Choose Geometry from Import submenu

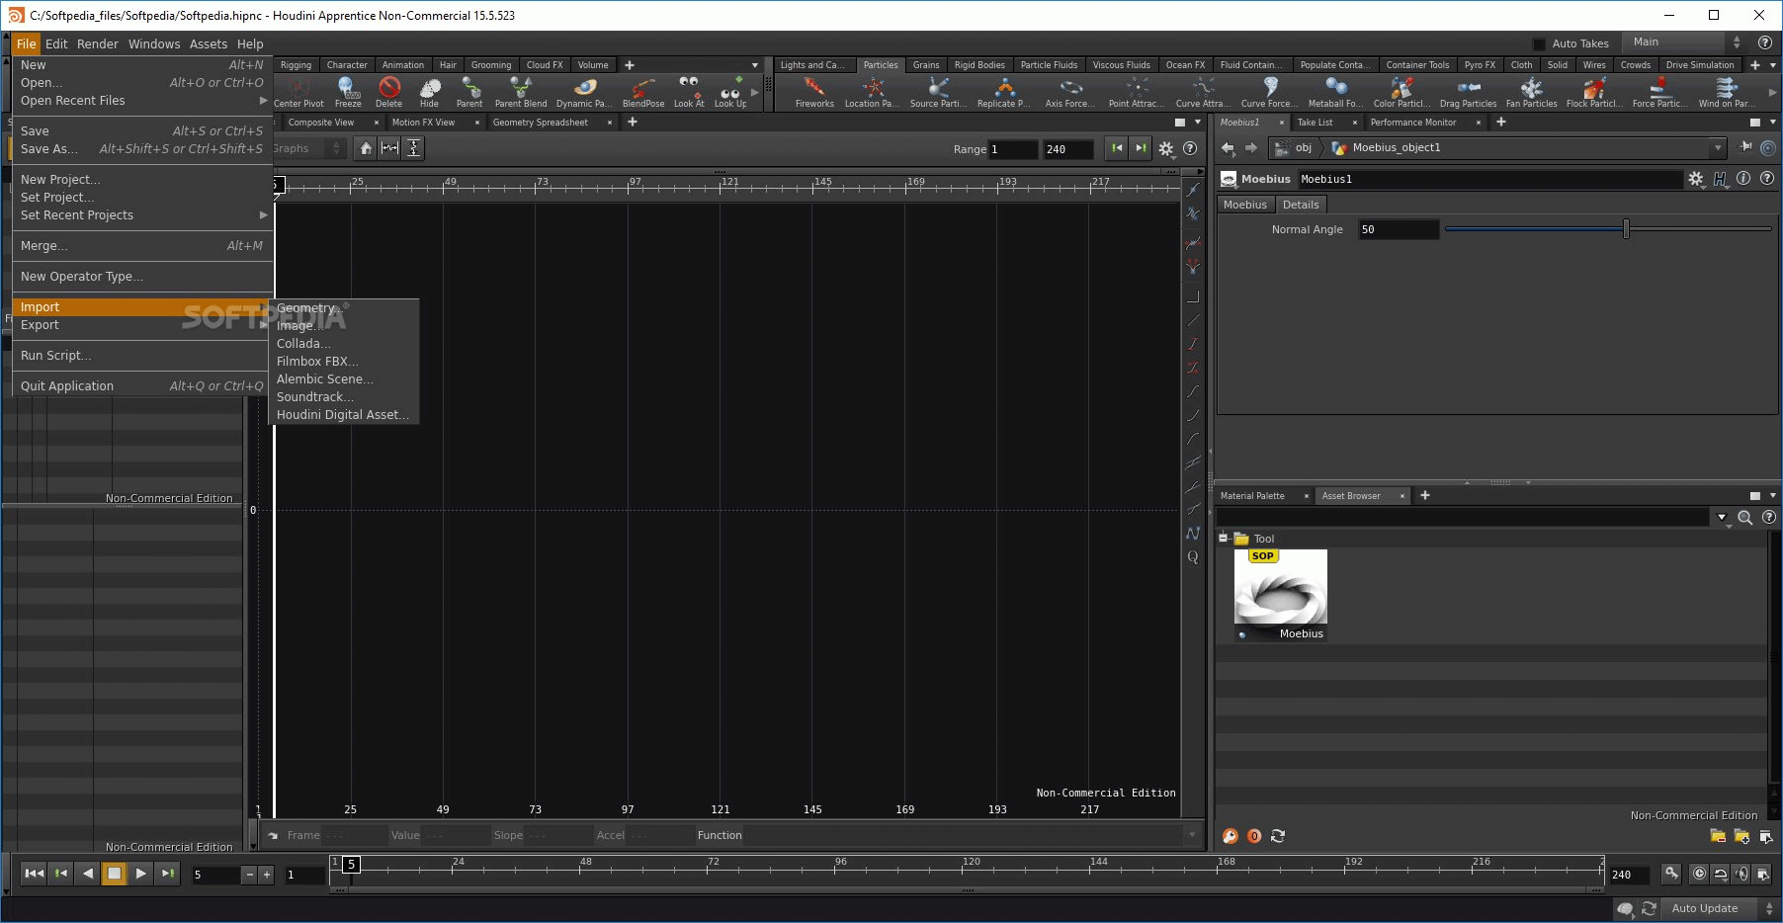pyautogui.click(x=344, y=308)
